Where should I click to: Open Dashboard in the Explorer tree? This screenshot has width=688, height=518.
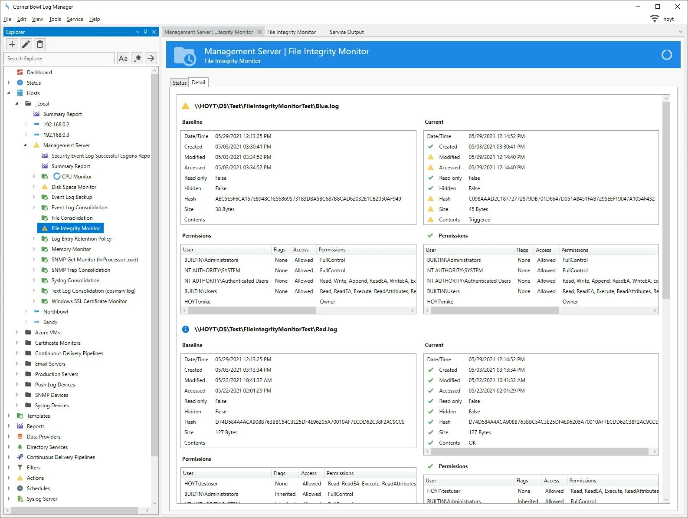39,73
